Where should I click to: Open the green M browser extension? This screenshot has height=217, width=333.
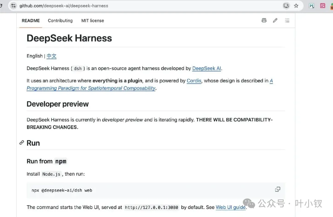(311, 6)
